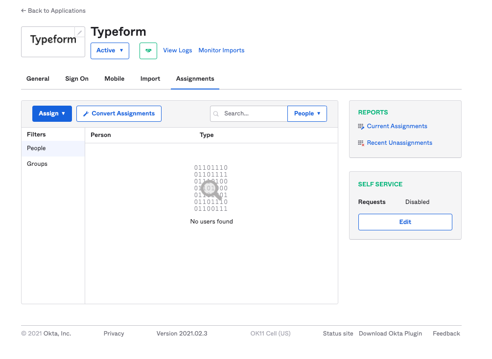This screenshot has width=492, height=359.
Task: Open the Active status dropdown
Action: [x=110, y=51]
